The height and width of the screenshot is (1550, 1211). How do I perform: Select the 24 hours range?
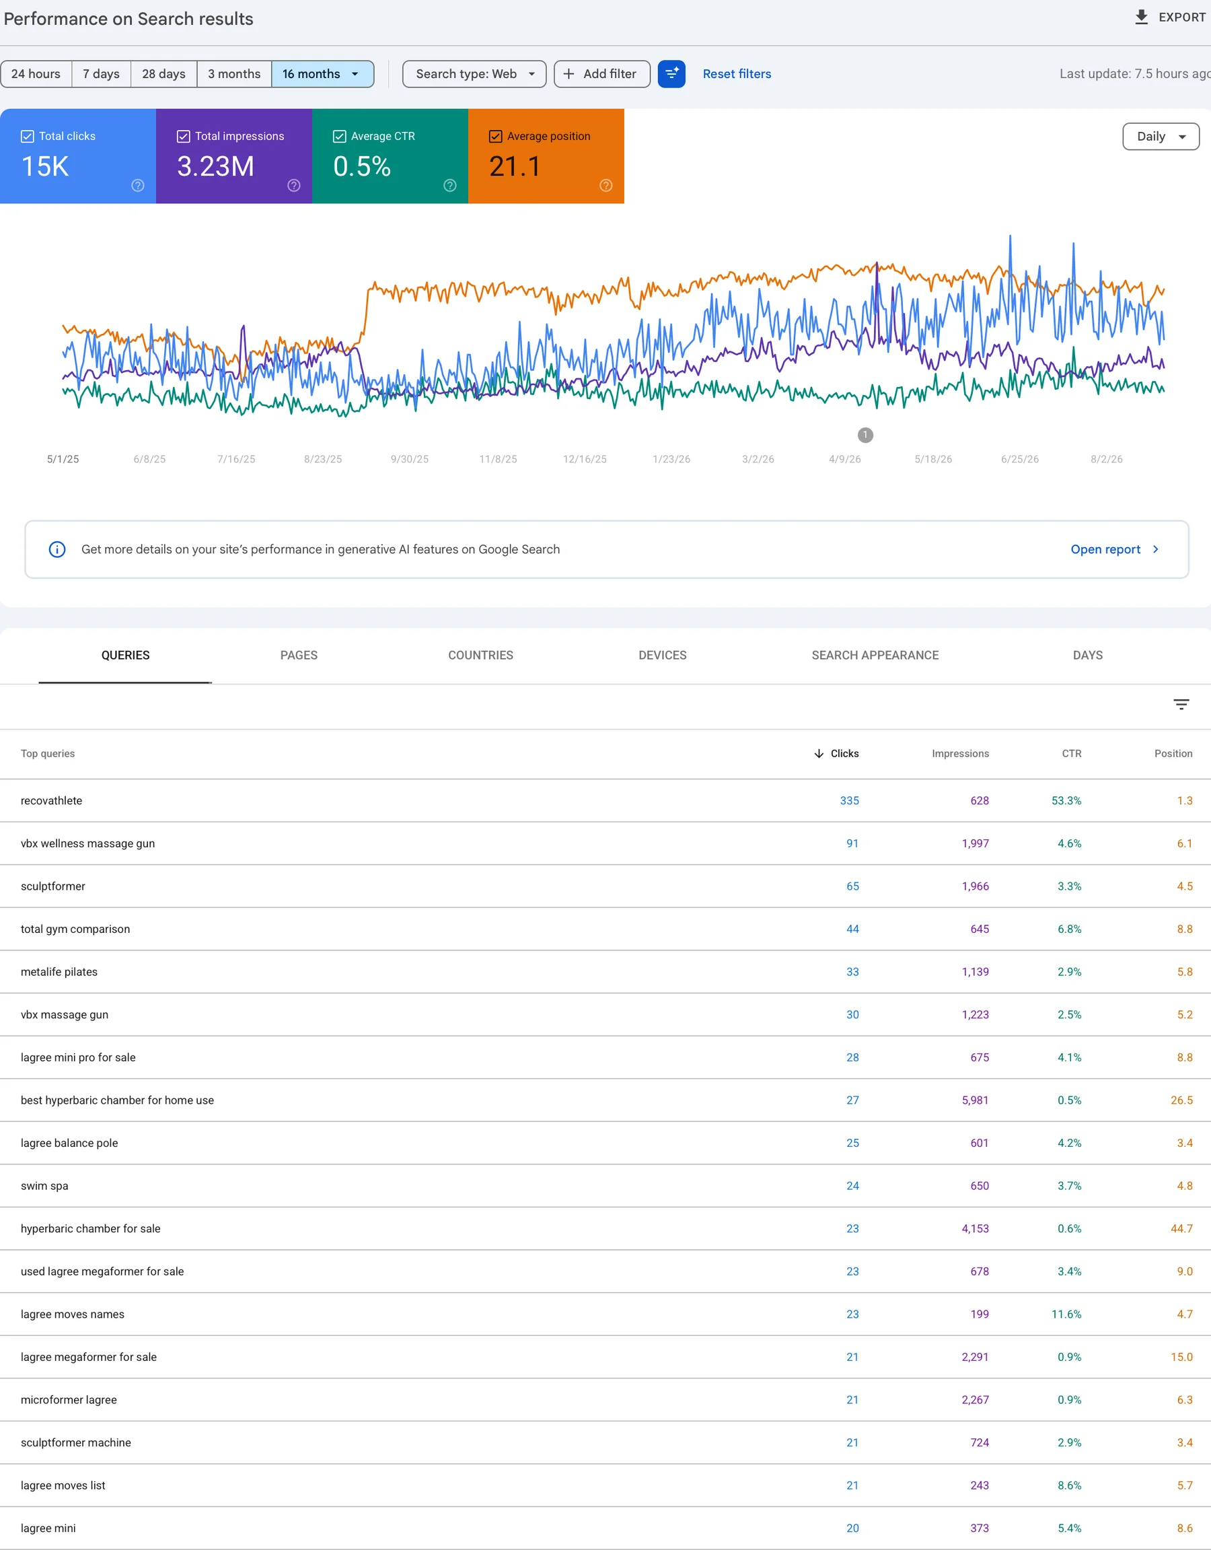(x=36, y=74)
